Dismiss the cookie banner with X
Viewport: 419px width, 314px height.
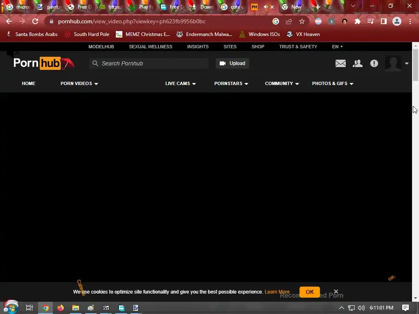point(336,291)
